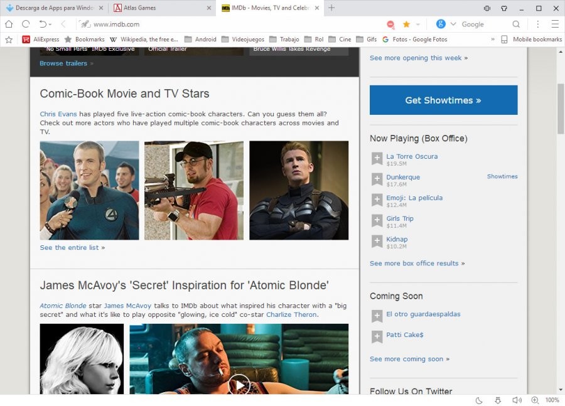
Task: Open Chris Evans red shirt thumbnail
Action: (194, 190)
